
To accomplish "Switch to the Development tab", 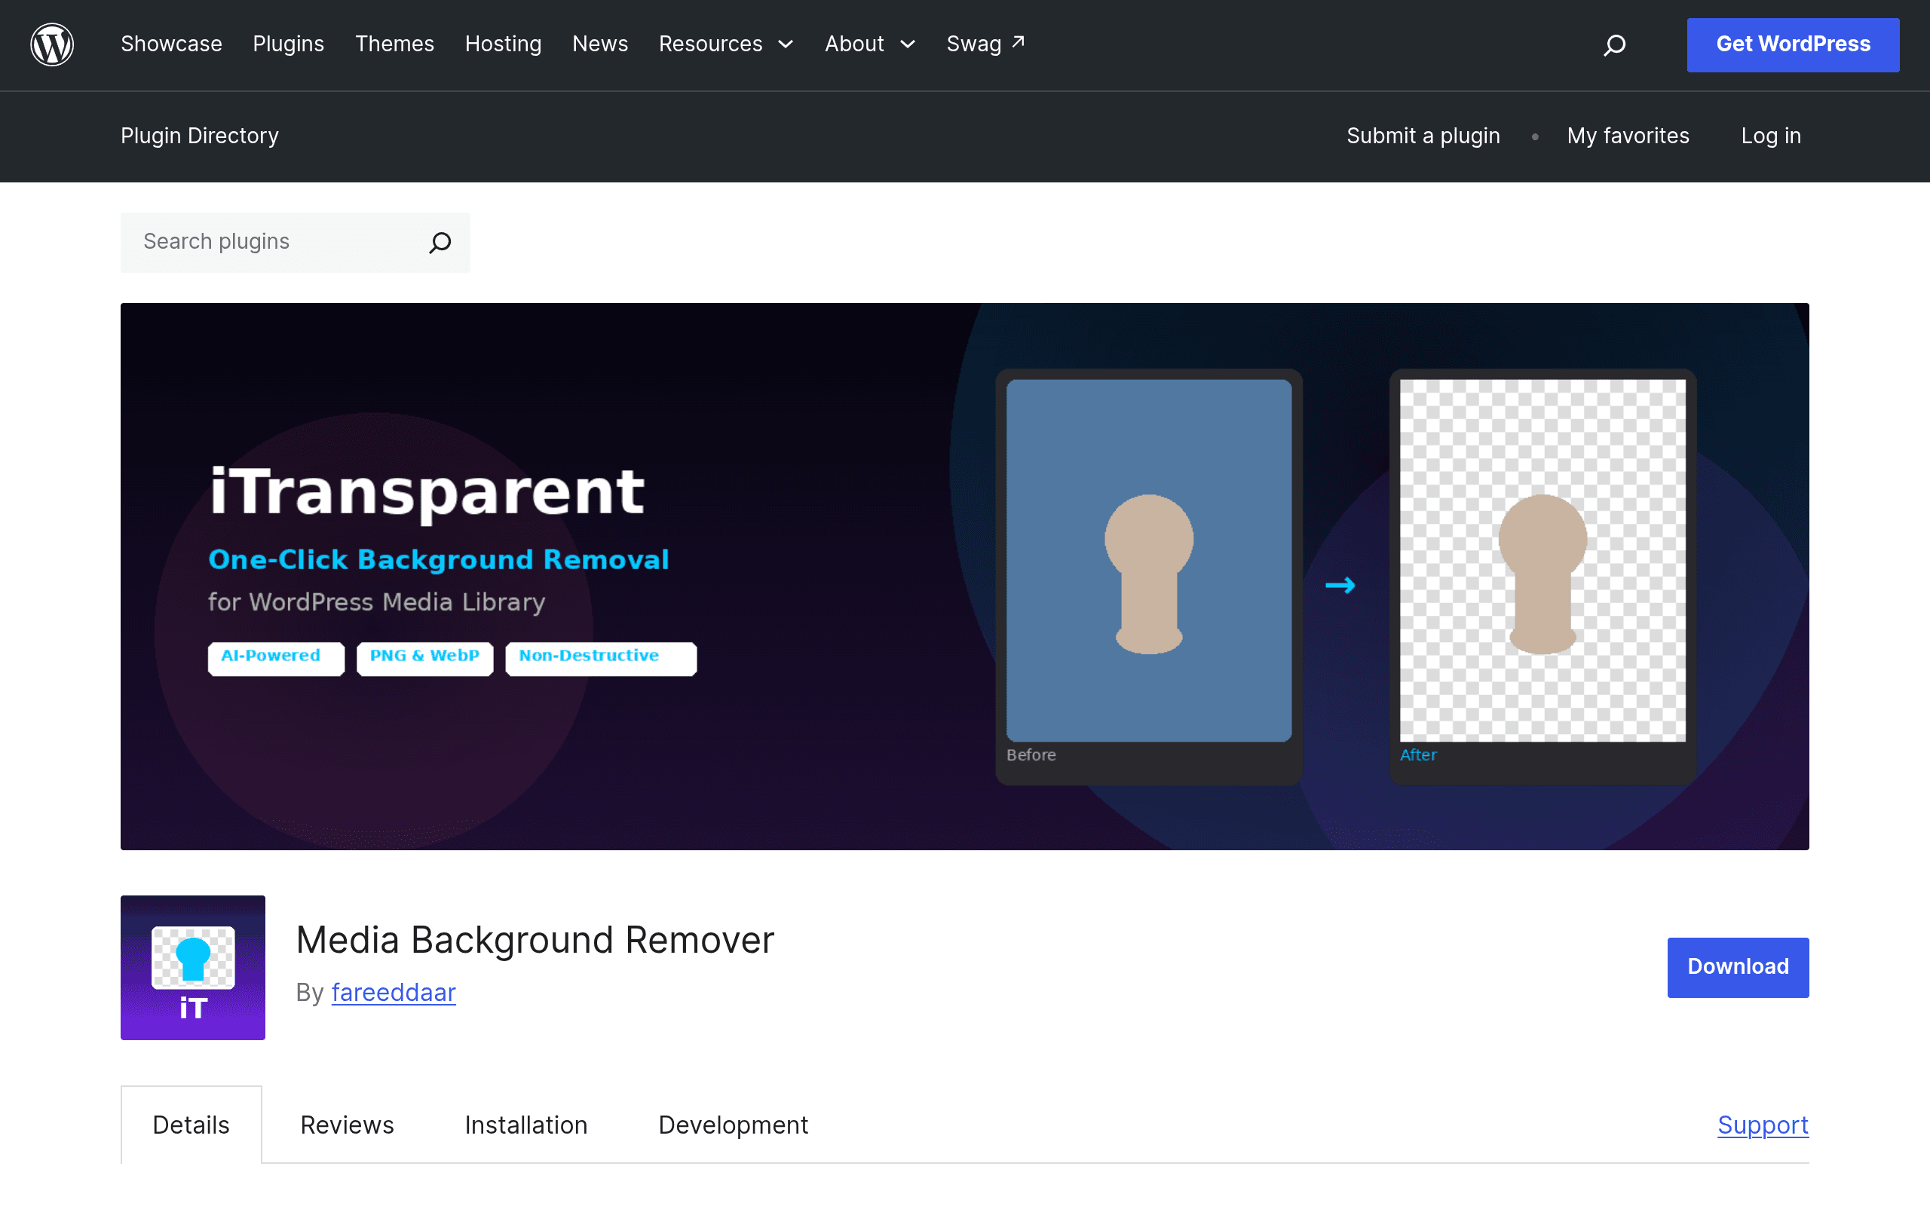I will (733, 1125).
